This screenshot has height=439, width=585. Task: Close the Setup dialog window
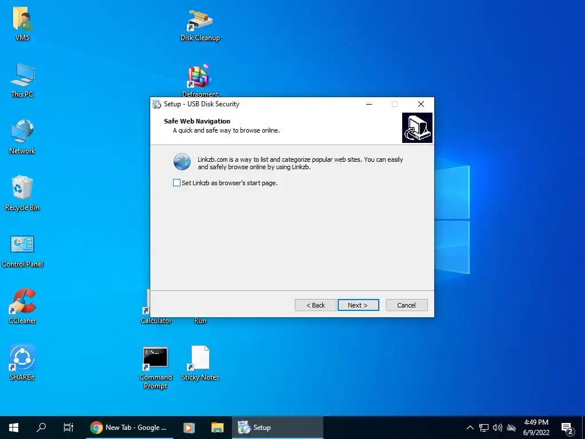tap(421, 104)
